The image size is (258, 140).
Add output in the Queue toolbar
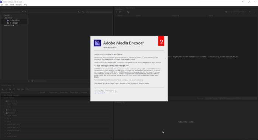pos(120,12)
